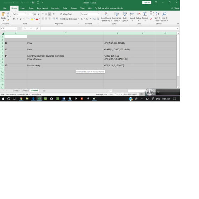Open File Explorer from the taskbar
The height and width of the screenshot is (199, 199).
(x=27, y=99)
